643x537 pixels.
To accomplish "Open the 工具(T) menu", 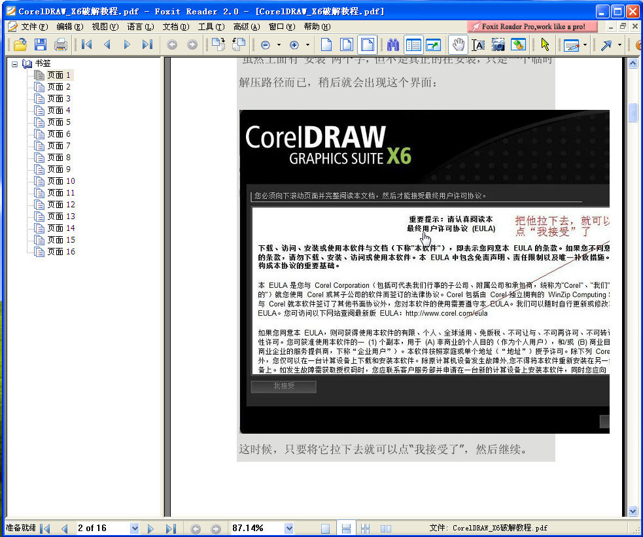I will coord(211,27).
